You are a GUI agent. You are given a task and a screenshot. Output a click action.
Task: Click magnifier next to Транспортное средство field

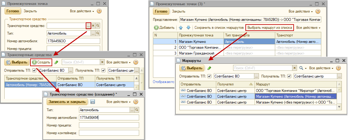click(98, 26)
